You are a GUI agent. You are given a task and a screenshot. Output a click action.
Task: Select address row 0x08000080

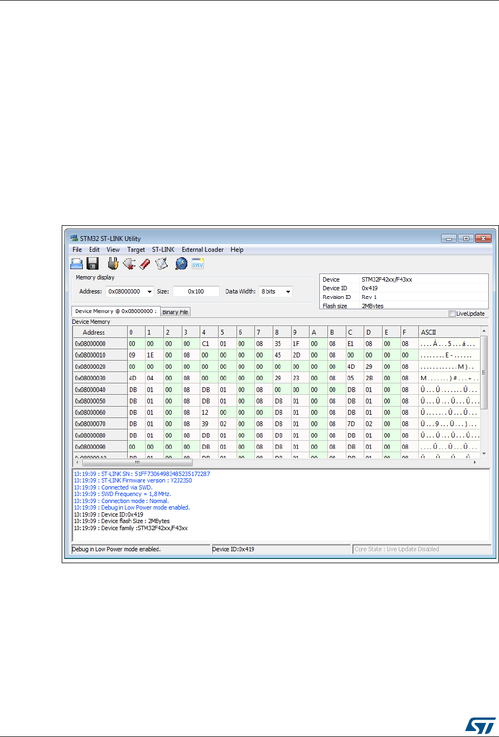[99, 435]
